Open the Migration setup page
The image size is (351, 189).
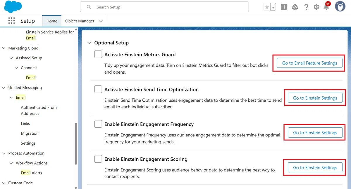point(30,133)
